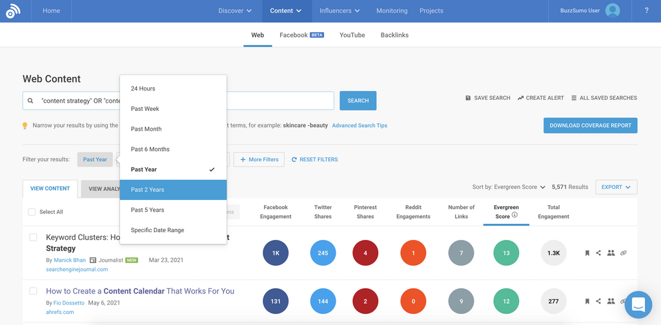This screenshot has width=661, height=325.
Task: Click the BuzzSumo logo icon
Action: (x=13, y=11)
